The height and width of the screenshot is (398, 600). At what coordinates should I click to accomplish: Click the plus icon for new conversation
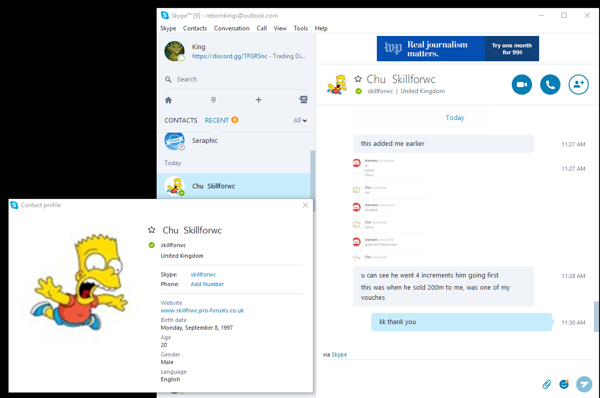[x=259, y=100]
